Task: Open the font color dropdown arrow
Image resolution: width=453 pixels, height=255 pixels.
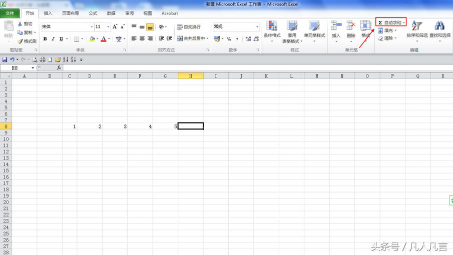Action: [x=109, y=38]
